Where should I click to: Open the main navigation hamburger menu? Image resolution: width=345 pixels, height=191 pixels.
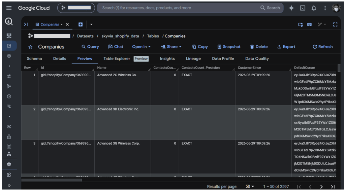point(9,8)
